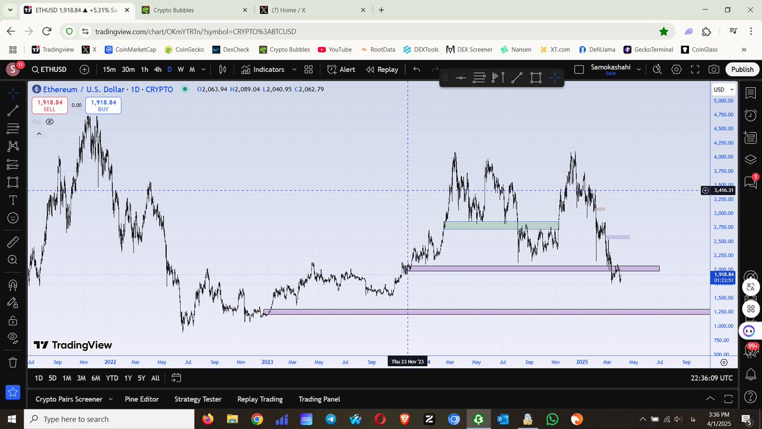The height and width of the screenshot is (429, 762).
Task: Collapse the bottom panel with the chevron
Action: tap(710, 398)
